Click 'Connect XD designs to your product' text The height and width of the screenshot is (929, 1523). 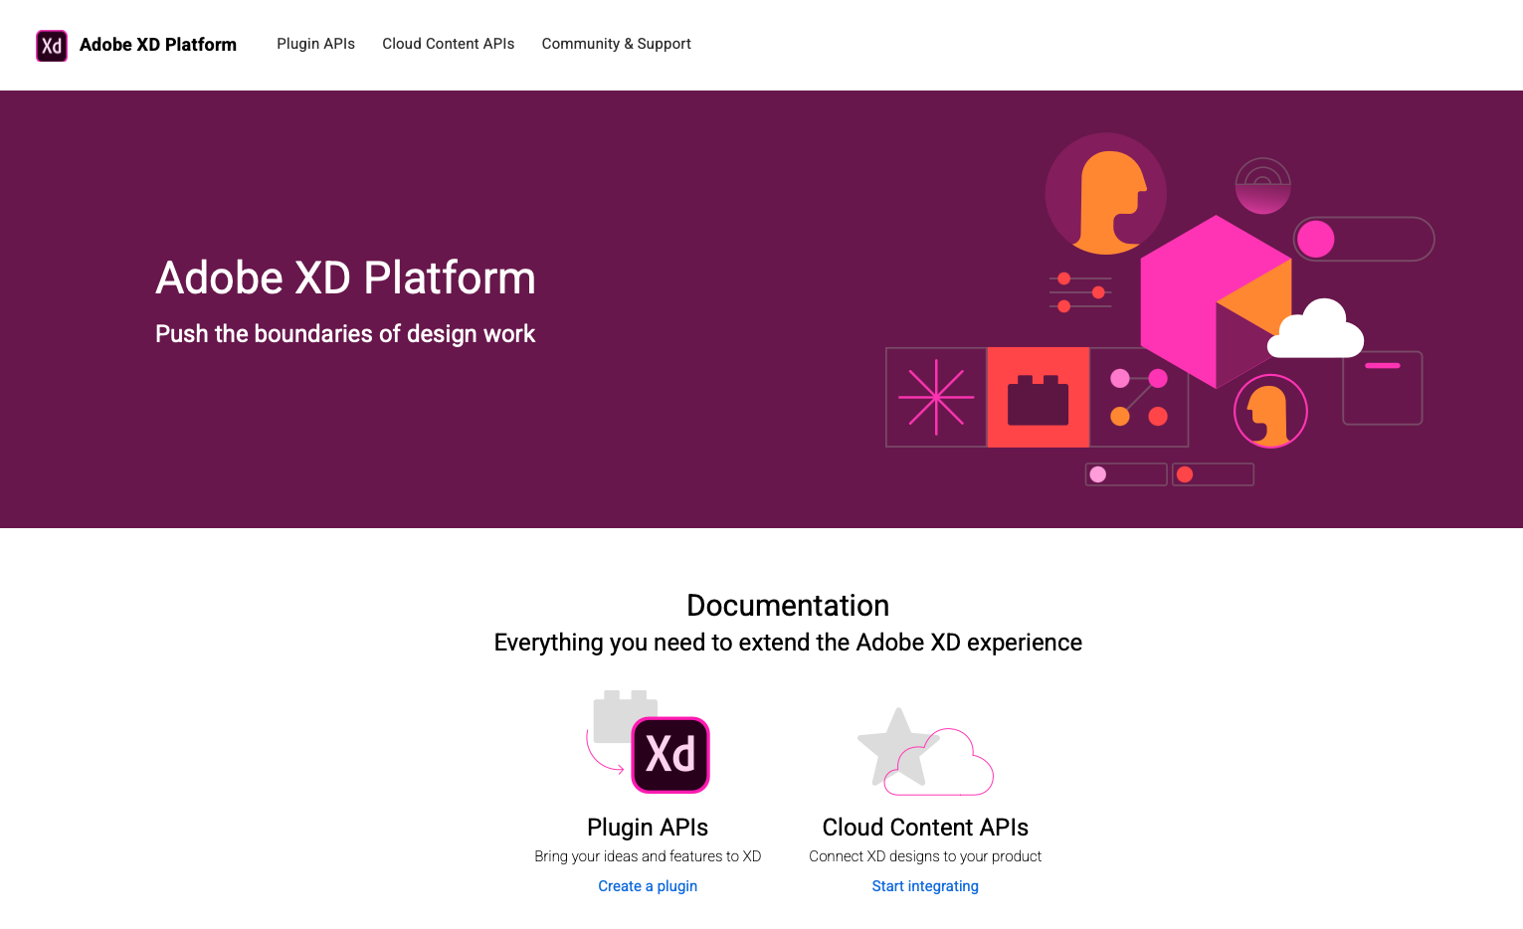925,856
